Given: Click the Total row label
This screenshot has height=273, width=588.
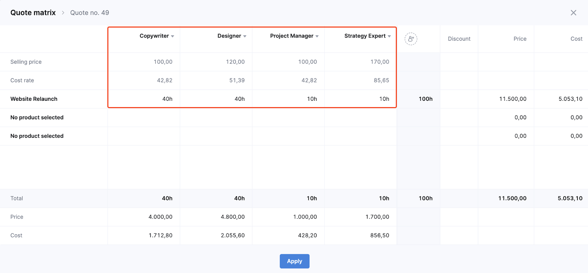Looking at the screenshot, I should (17, 198).
